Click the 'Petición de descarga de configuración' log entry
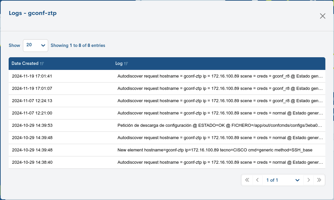 (220, 125)
